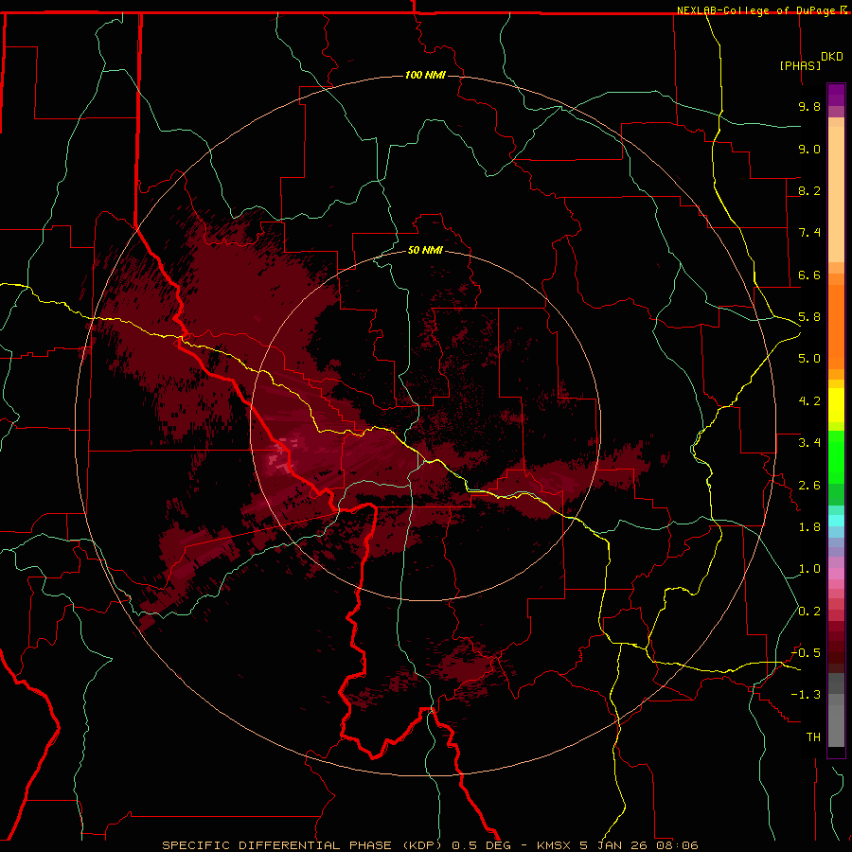Click the 4.2 color scale value
Image resolution: width=852 pixels, height=852 pixels.
pyautogui.click(x=809, y=401)
